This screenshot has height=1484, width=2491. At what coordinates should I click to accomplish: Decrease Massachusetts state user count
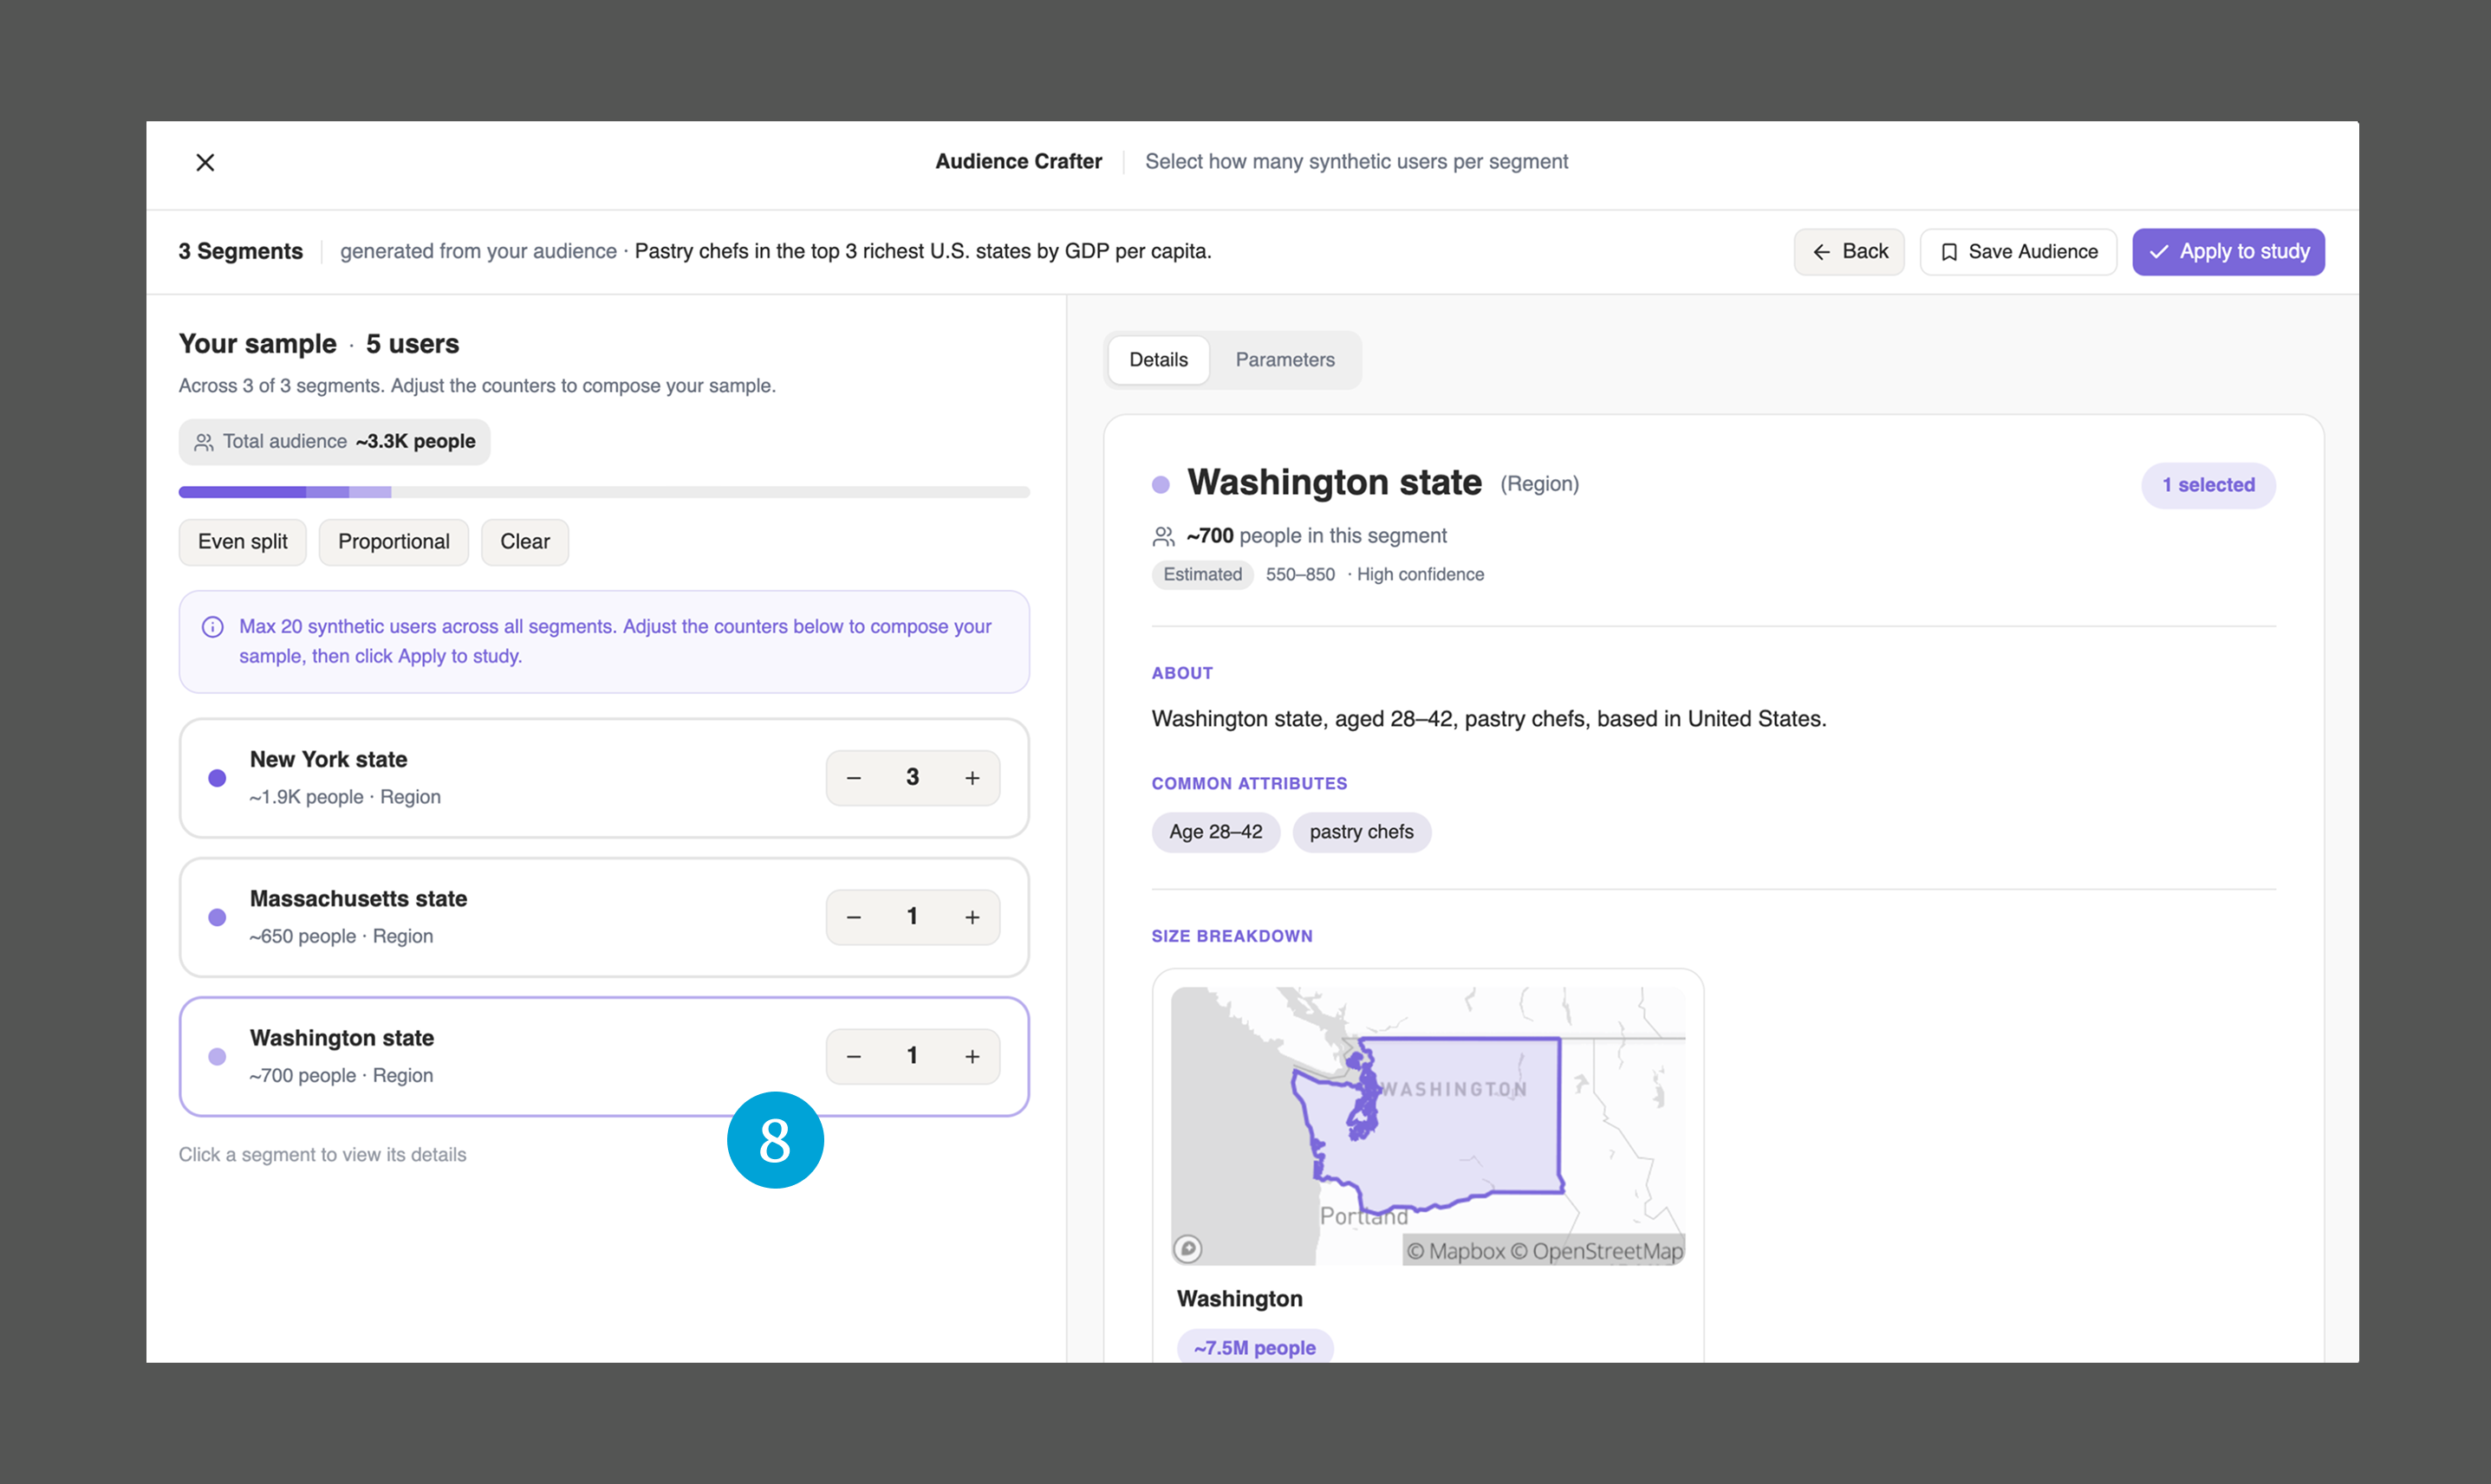[854, 917]
